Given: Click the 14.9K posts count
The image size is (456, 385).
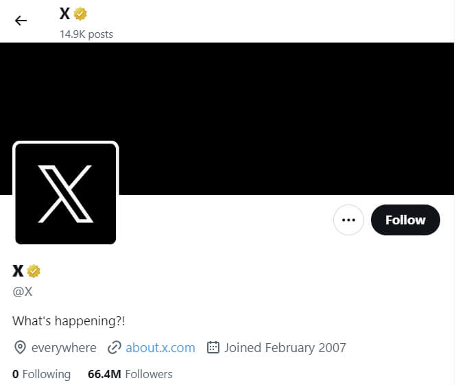Looking at the screenshot, I should point(86,34).
